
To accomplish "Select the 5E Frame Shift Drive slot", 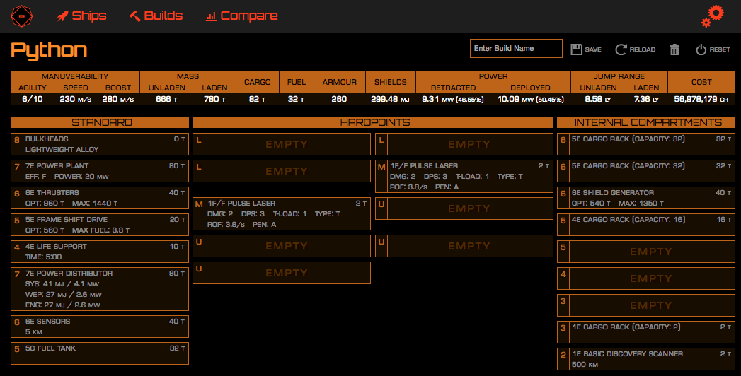I will pos(100,225).
